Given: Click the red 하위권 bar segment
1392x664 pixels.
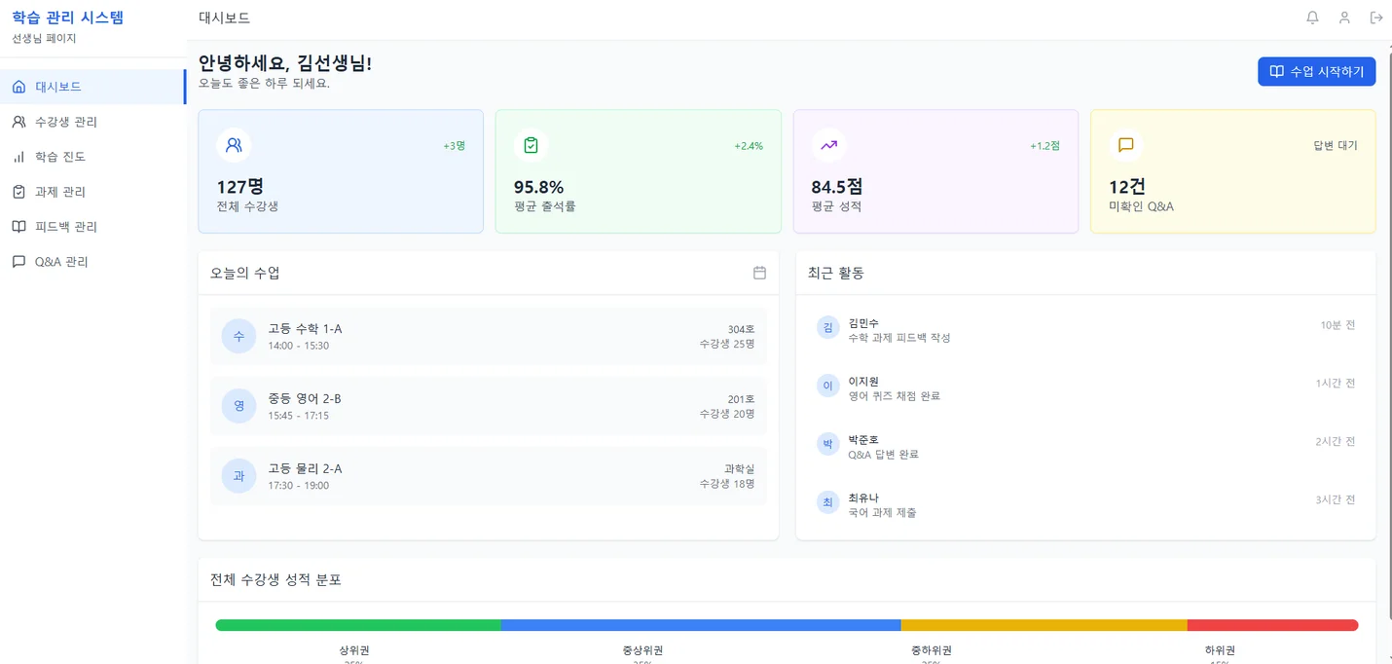Looking at the screenshot, I should [1273, 625].
